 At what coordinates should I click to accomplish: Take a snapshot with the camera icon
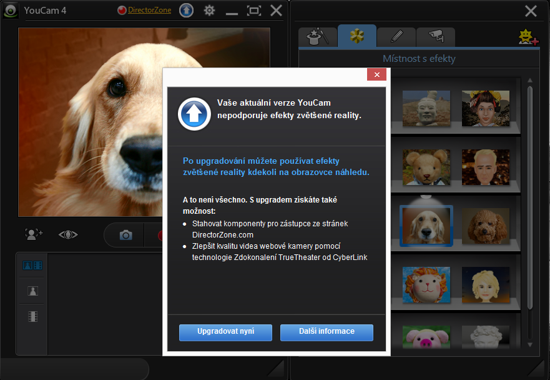[x=125, y=235]
